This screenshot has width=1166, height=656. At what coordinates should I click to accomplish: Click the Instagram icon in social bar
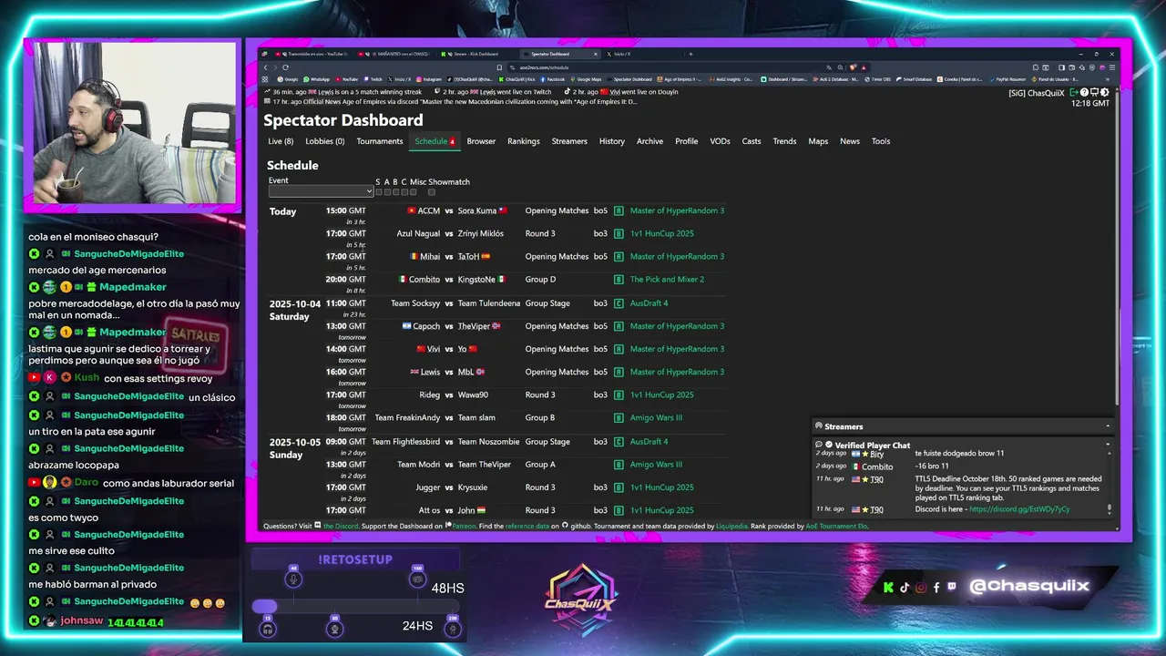921,588
